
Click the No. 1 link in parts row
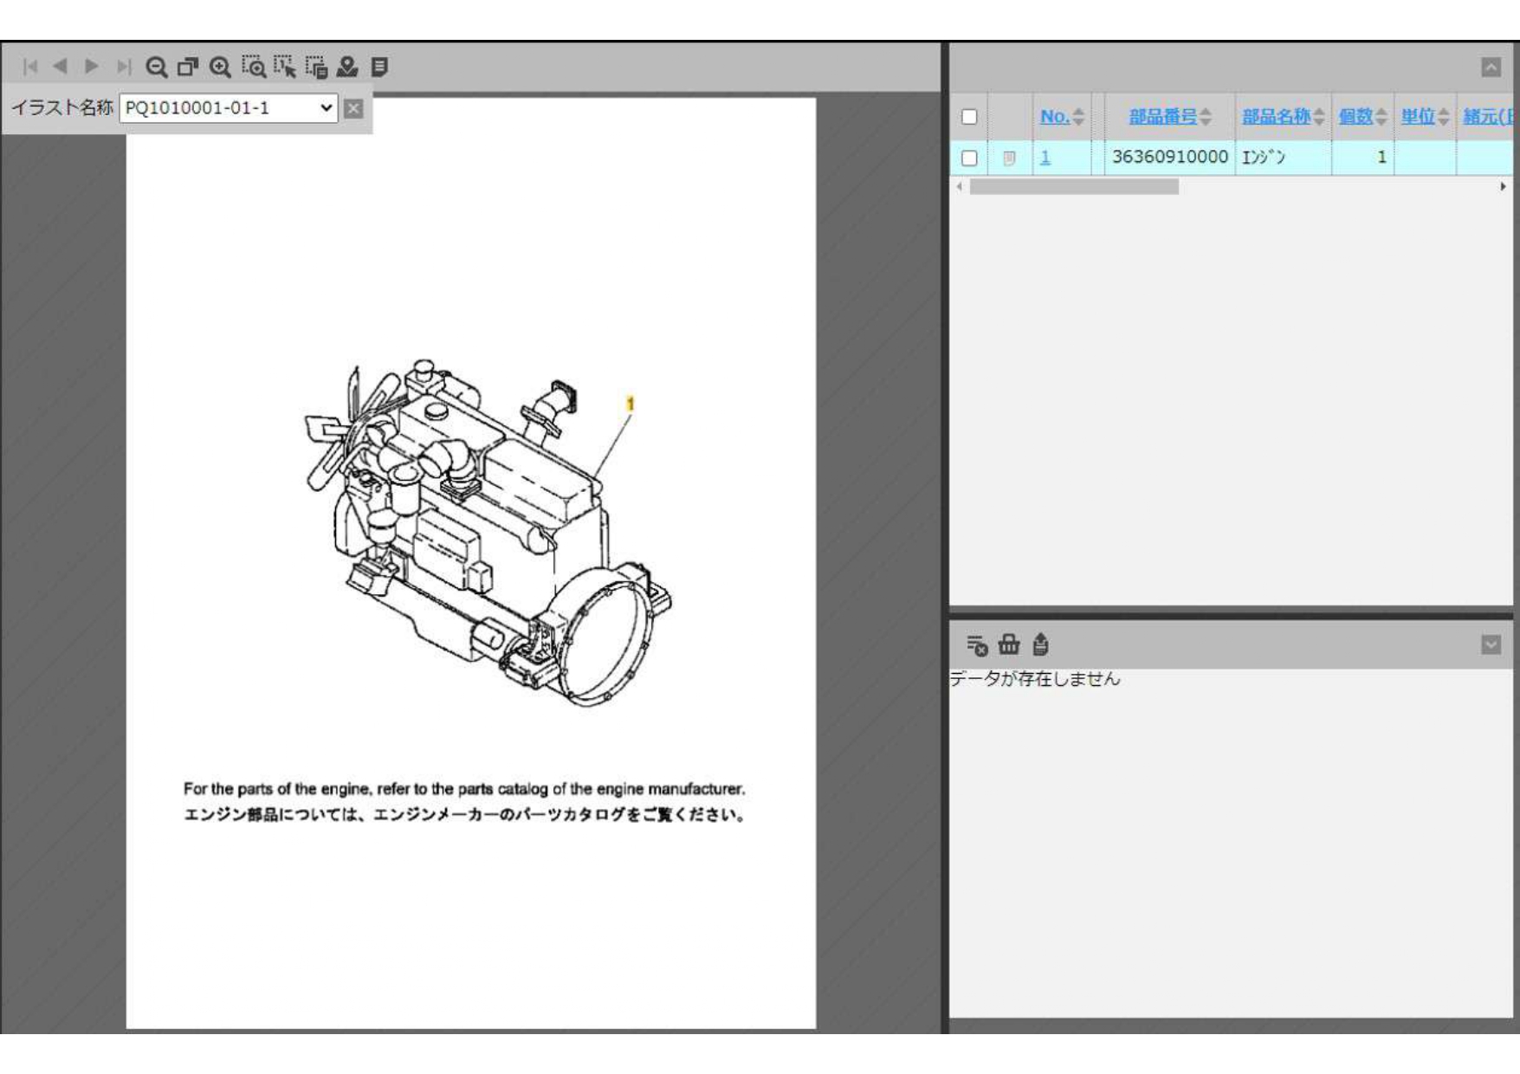click(1045, 158)
